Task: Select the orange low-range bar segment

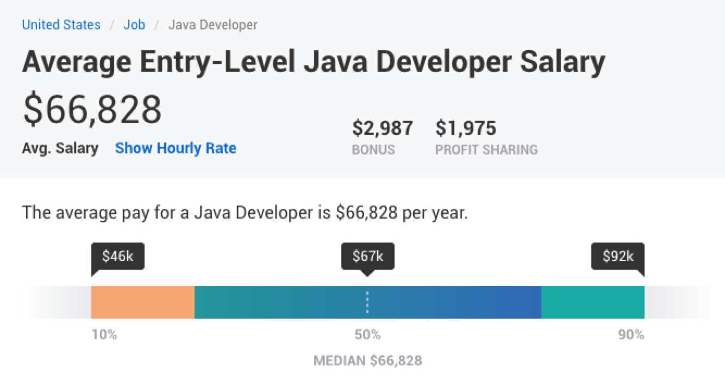Action: click(143, 302)
